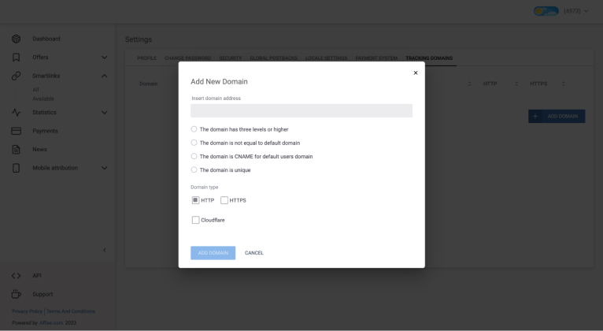Collapse the Smartlinks sidebar menu chevron
This screenshot has height=331, width=603.
coord(104,76)
